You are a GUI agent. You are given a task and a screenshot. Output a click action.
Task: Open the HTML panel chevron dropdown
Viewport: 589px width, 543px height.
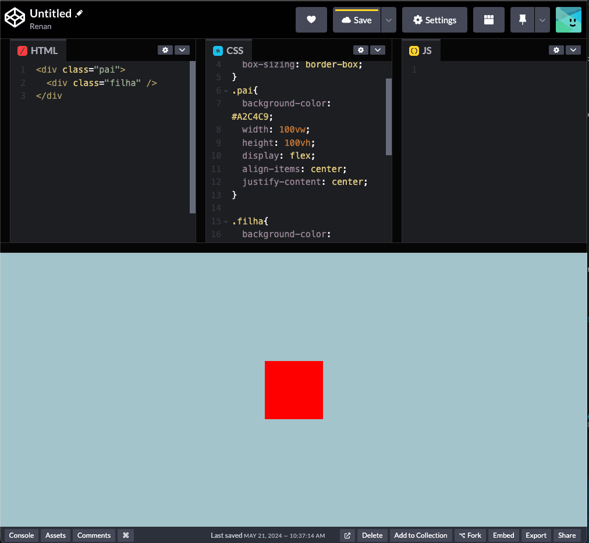(x=182, y=50)
